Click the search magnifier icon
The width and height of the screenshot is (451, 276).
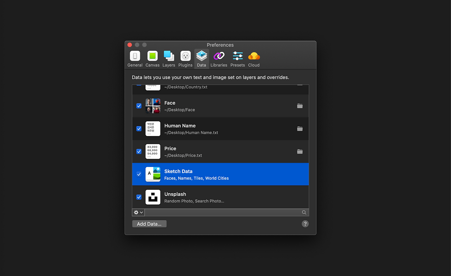click(x=304, y=212)
